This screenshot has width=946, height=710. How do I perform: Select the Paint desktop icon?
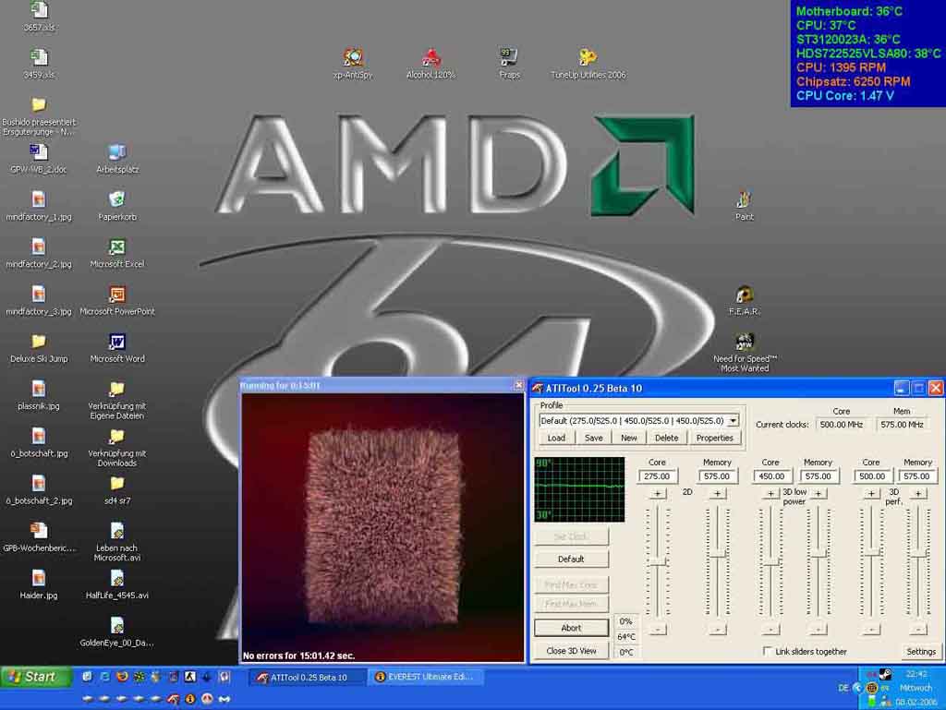point(744,199)
